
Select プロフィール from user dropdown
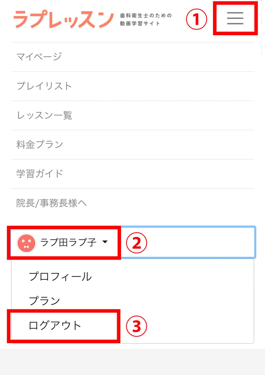[x=60, y=277]
